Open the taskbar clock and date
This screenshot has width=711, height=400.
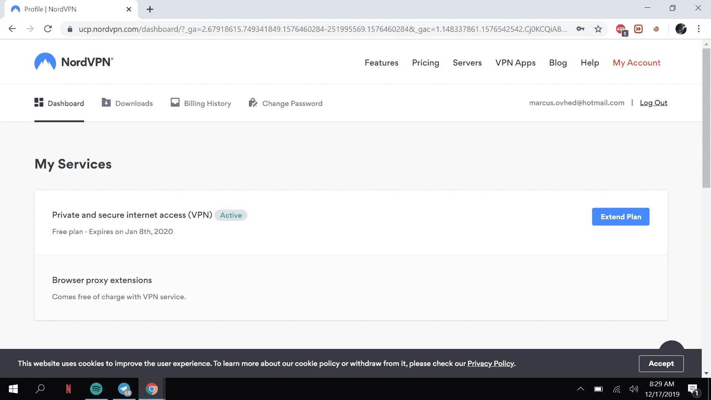point(662,389)
